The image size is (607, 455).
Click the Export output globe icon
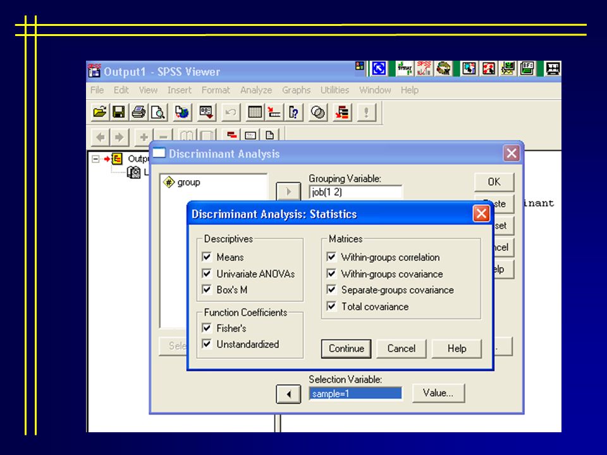[x=182, y=112]
